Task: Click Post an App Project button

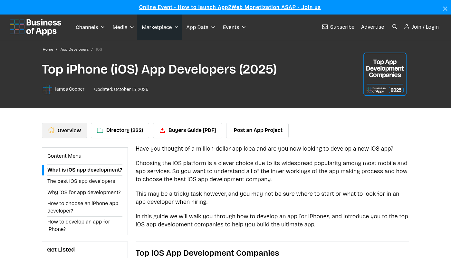Action: (x=257, y=130)
